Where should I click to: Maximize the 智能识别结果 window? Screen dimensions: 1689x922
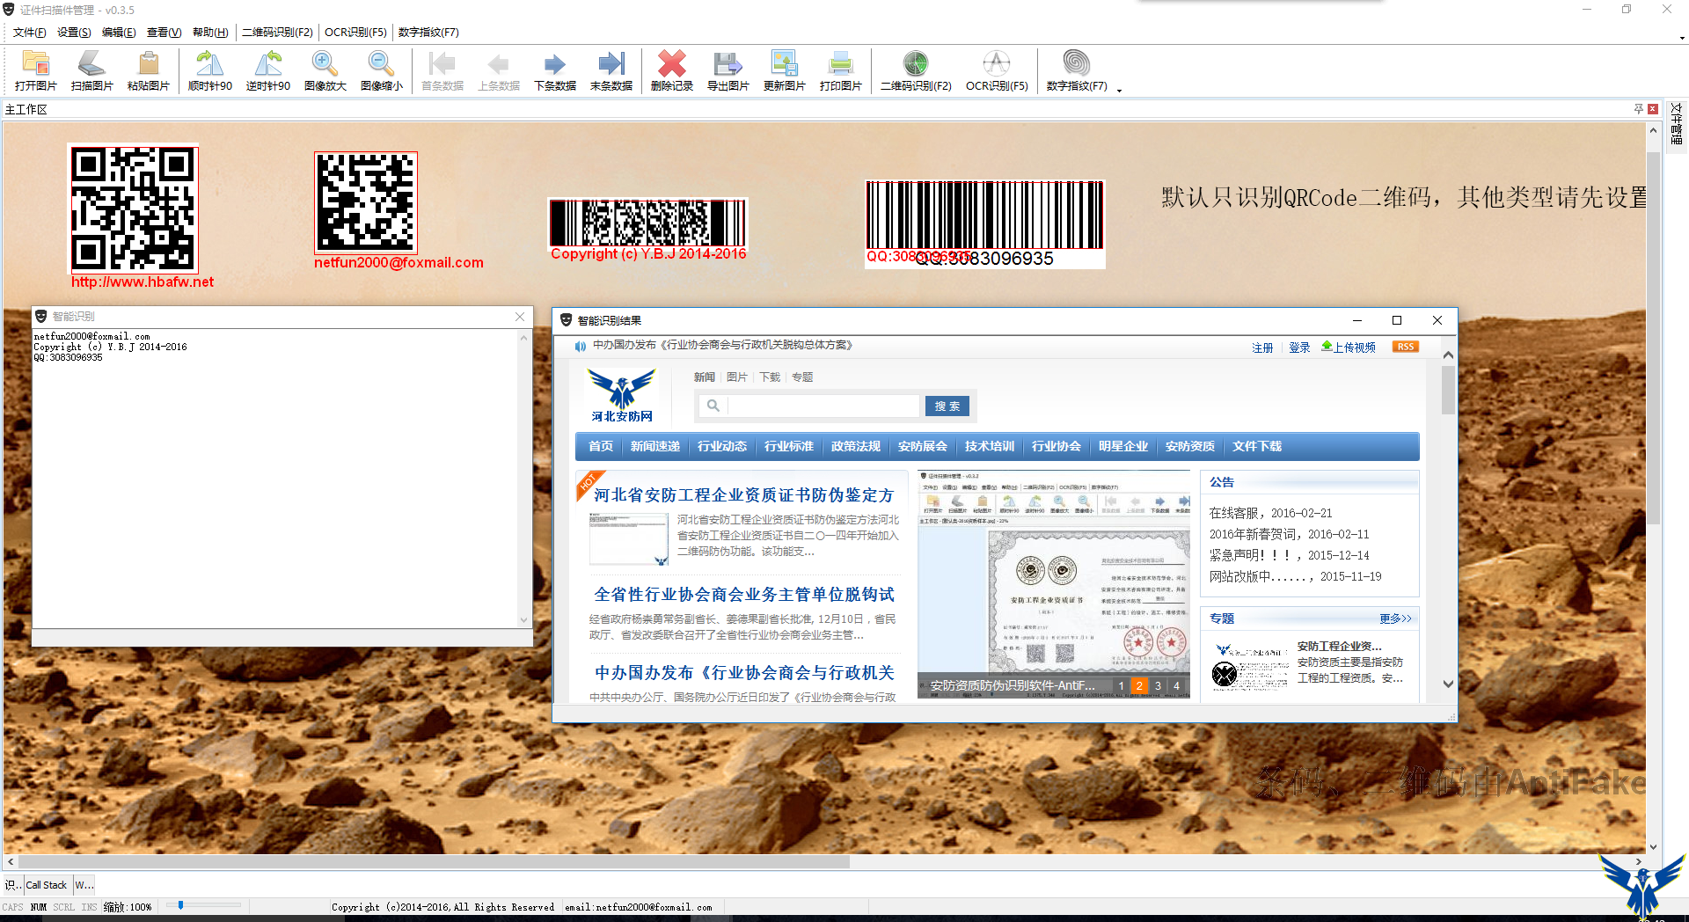click(x=1397, y=320)
